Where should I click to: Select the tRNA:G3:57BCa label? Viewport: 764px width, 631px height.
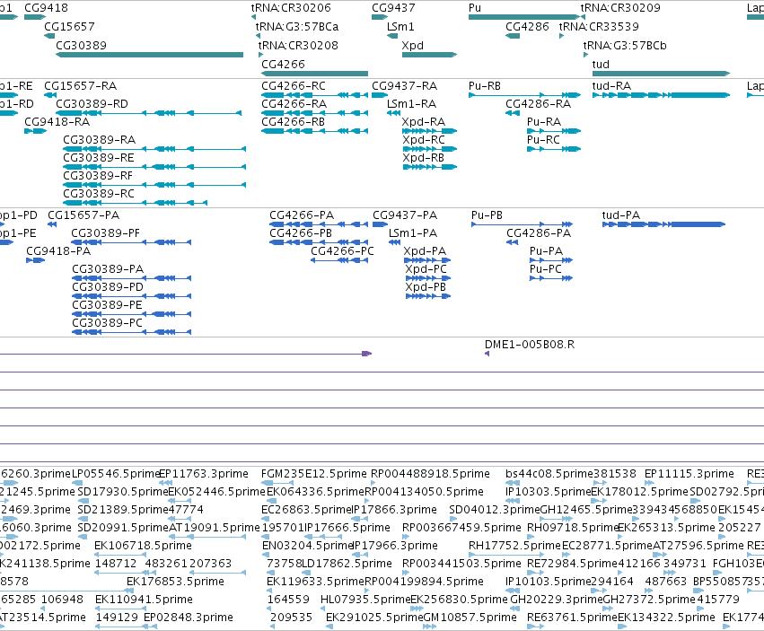click(297, 26)
